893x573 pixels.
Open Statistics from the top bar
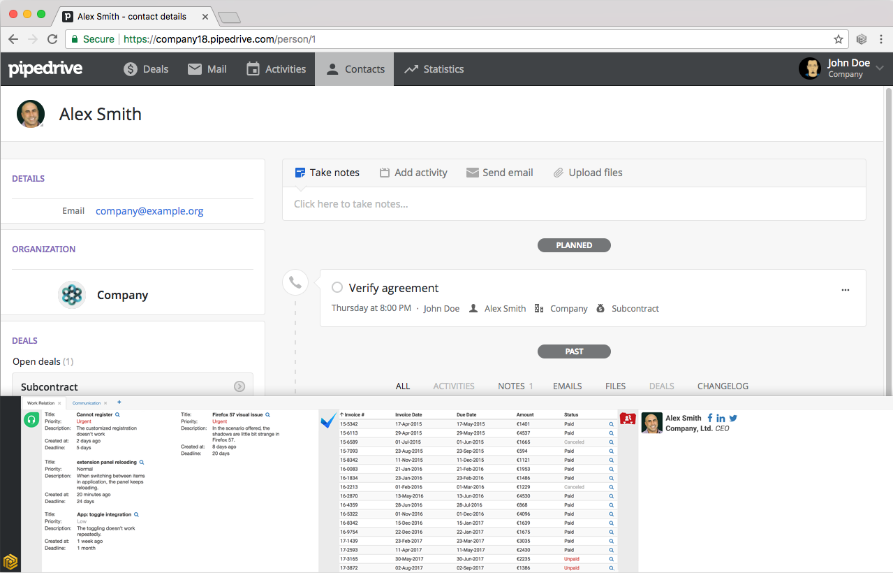tap(434, 69)
